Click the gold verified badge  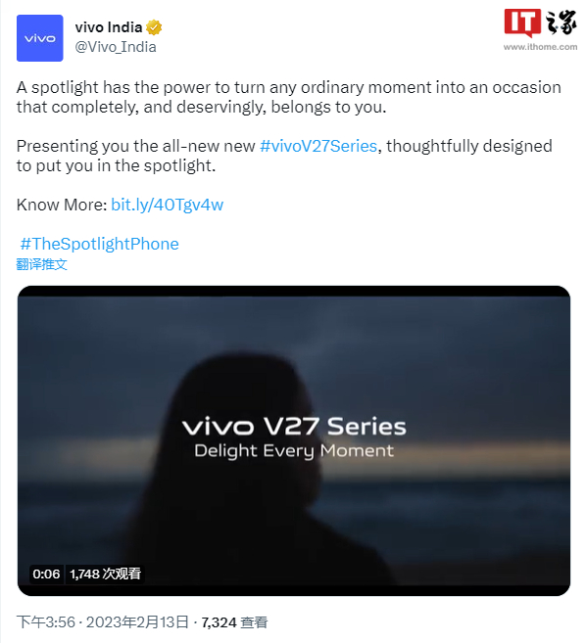[x=154, y=27]
